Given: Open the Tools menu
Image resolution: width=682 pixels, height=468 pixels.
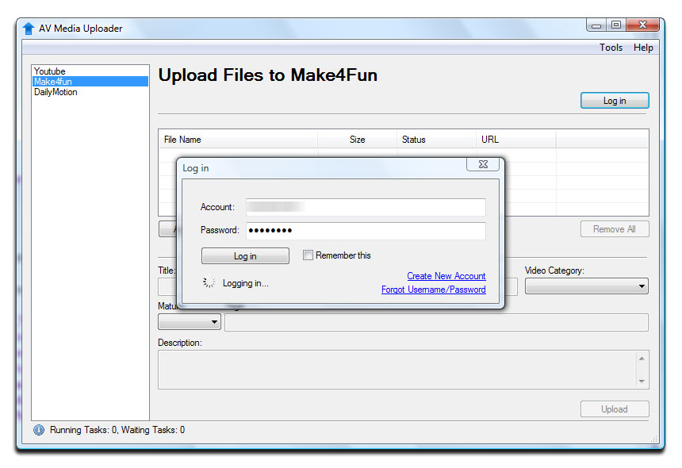Looking at the screenshot, I should pos(611,48).
